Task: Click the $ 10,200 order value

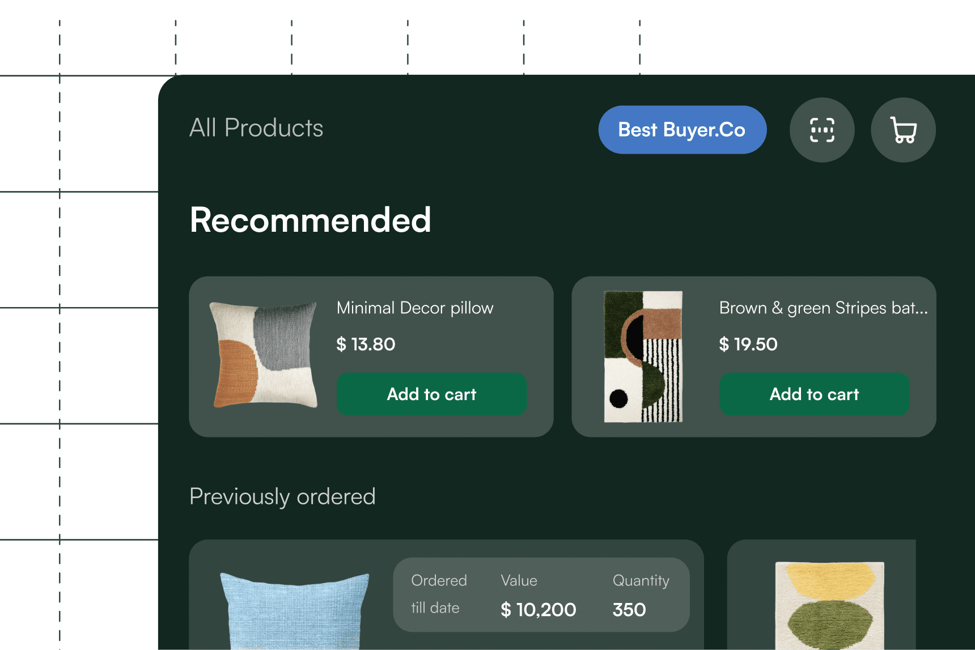Action: (539, 610)
